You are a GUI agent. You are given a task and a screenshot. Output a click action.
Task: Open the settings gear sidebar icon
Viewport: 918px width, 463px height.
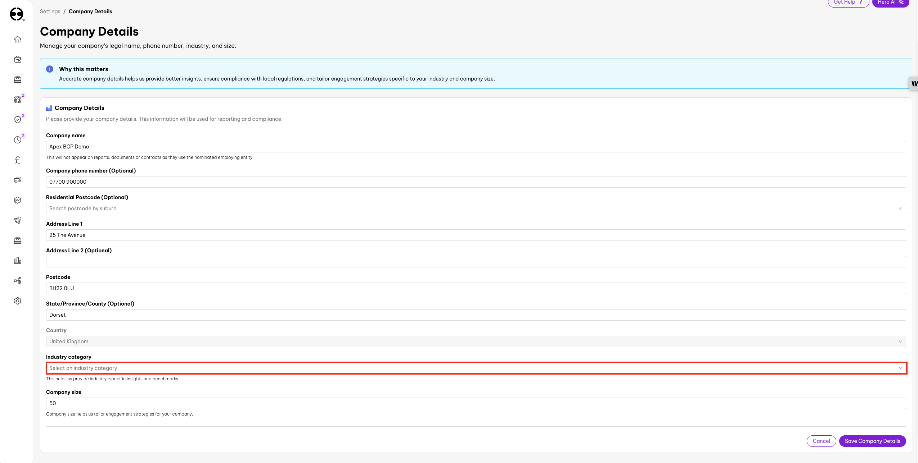[x=18, y=301]
